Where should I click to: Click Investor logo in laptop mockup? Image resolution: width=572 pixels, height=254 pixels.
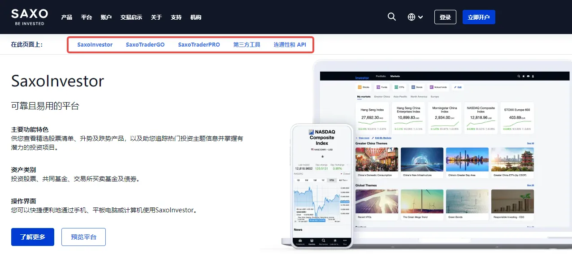(x=362, y=77)
